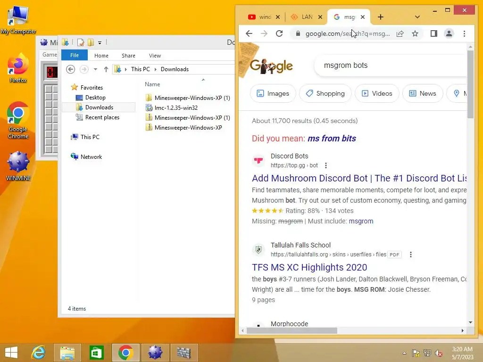Open options for Discord Bots result
This screenshot has height=362, width=483.
coord(325,165)
